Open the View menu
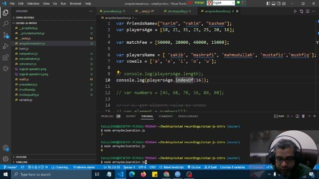 coord(46,3)
